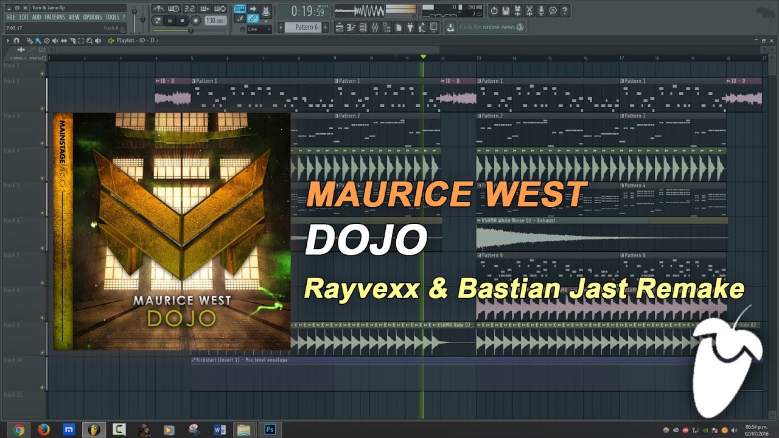This screenshot has height=438, width=779.
Task: Click the one-click audio recording microphone icon
Action: pos(541,10)
